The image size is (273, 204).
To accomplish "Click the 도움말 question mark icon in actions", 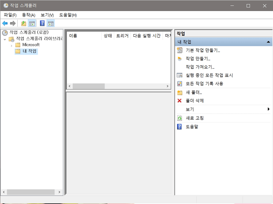I will [x=179, y=127].
